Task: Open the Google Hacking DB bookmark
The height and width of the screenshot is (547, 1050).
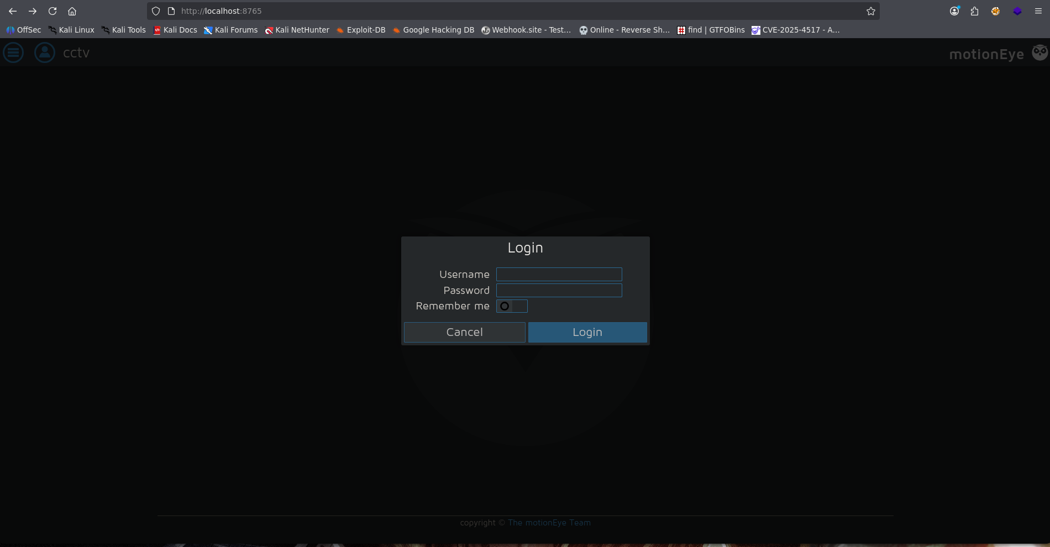Action: 433,30
